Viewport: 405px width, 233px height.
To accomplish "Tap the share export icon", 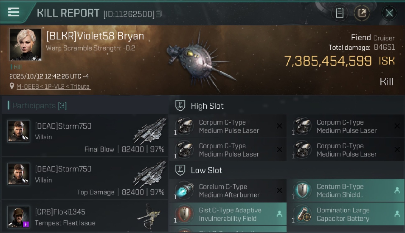I will 362,13.
